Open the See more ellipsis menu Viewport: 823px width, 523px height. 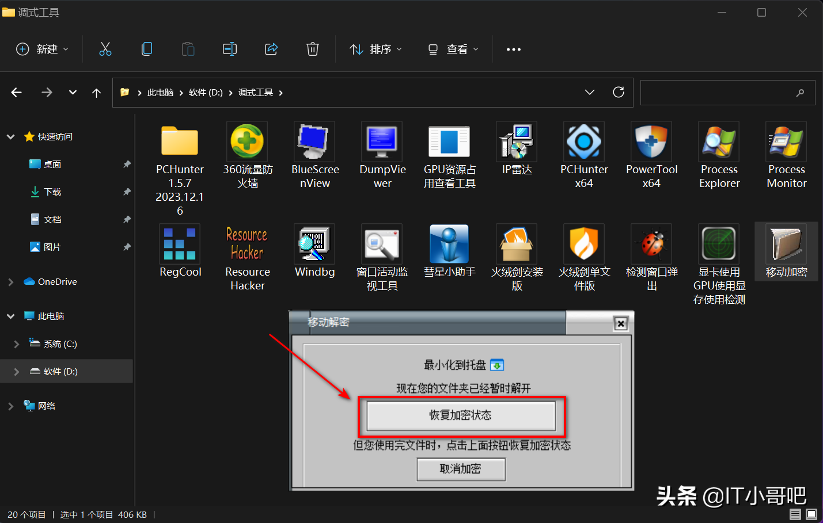[513, 49]
